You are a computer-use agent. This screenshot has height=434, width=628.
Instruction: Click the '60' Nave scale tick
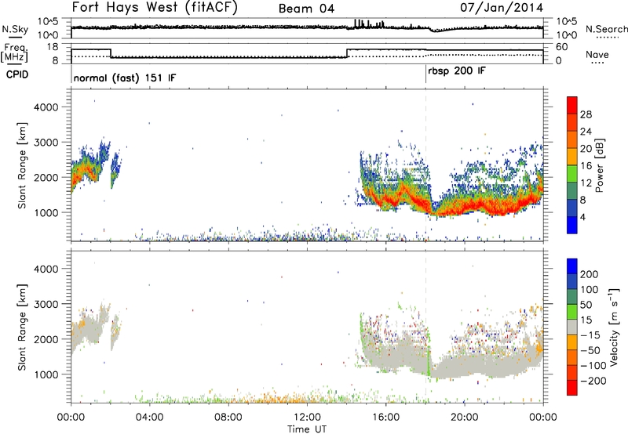click(x=562, y=47)
